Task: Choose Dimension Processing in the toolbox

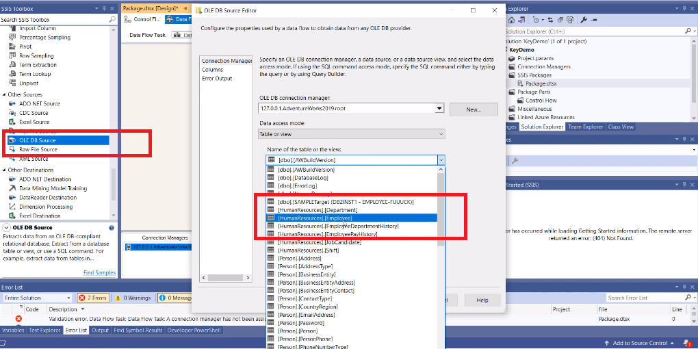Action: [46, 207]
